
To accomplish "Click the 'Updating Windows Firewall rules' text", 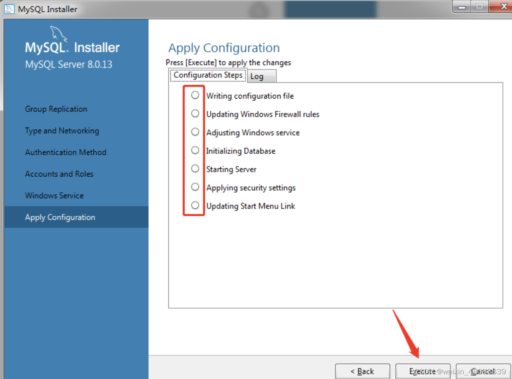I will point(263,114).
